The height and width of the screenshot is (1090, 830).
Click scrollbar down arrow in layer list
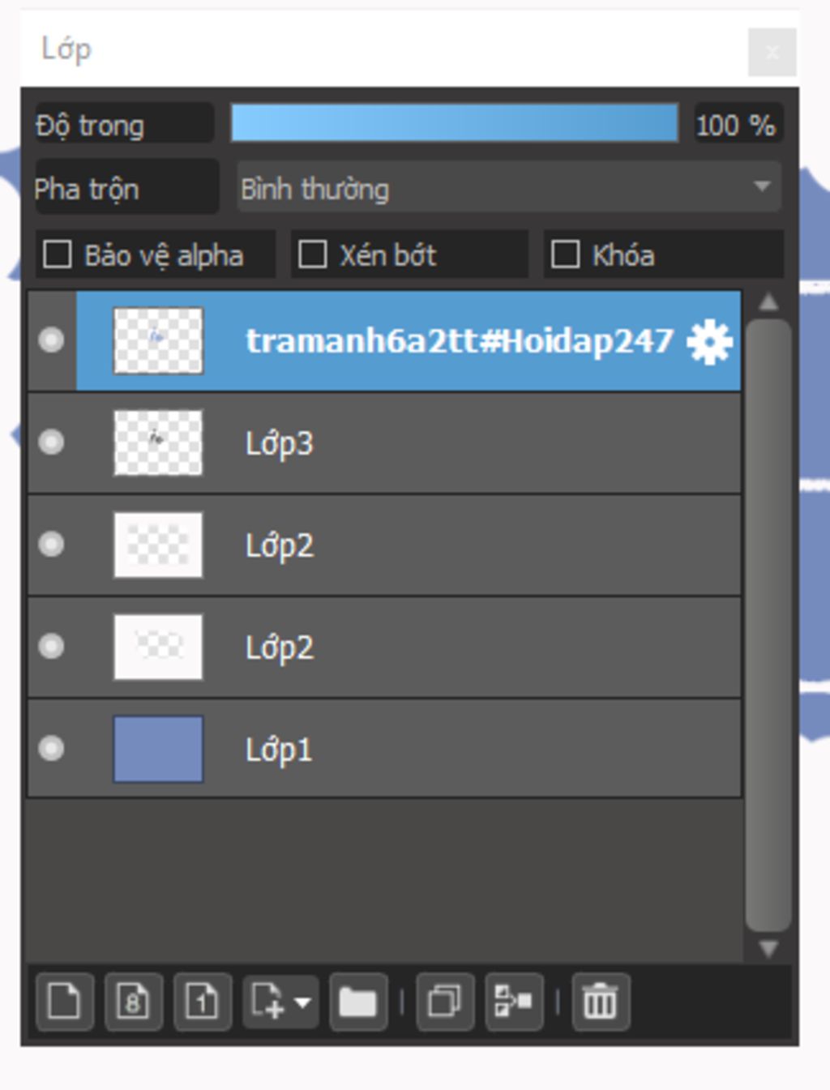(768, 948)
